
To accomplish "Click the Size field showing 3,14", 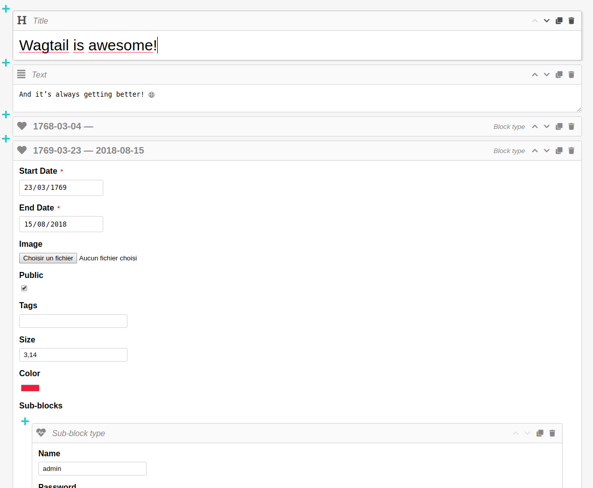I will (73, 355).
